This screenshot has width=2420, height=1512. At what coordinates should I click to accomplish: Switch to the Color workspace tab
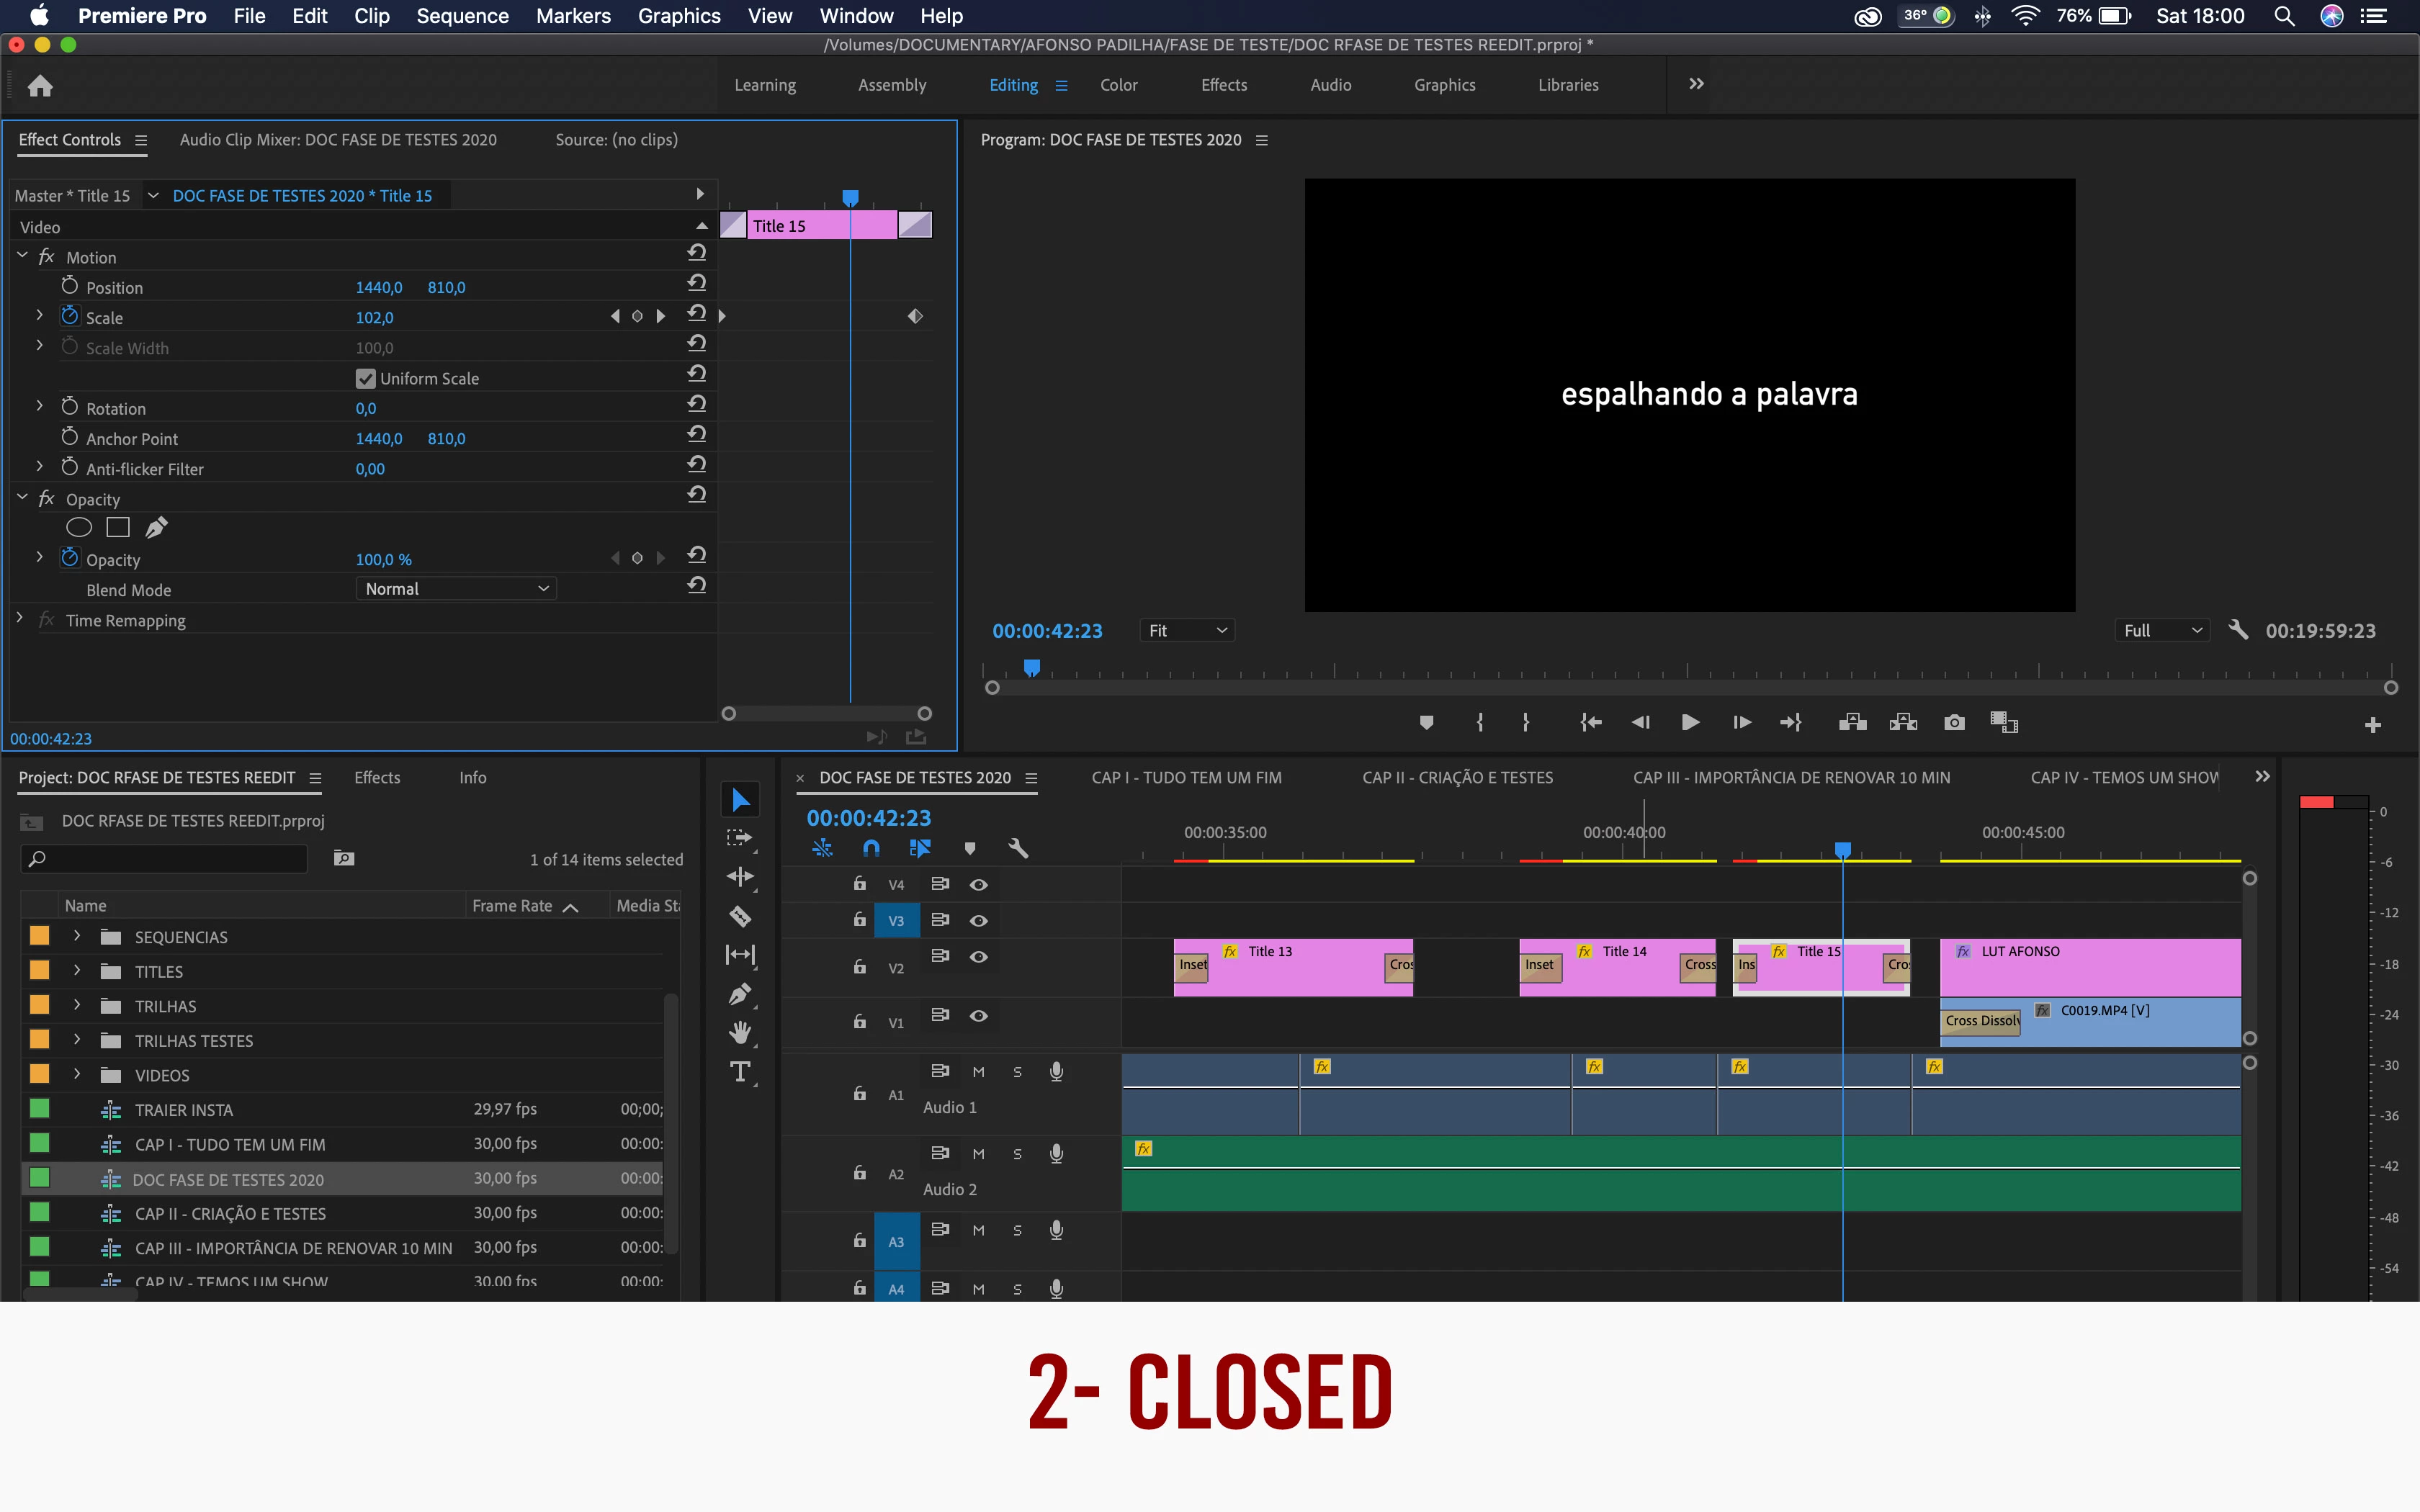click(x=1118, y=85)
